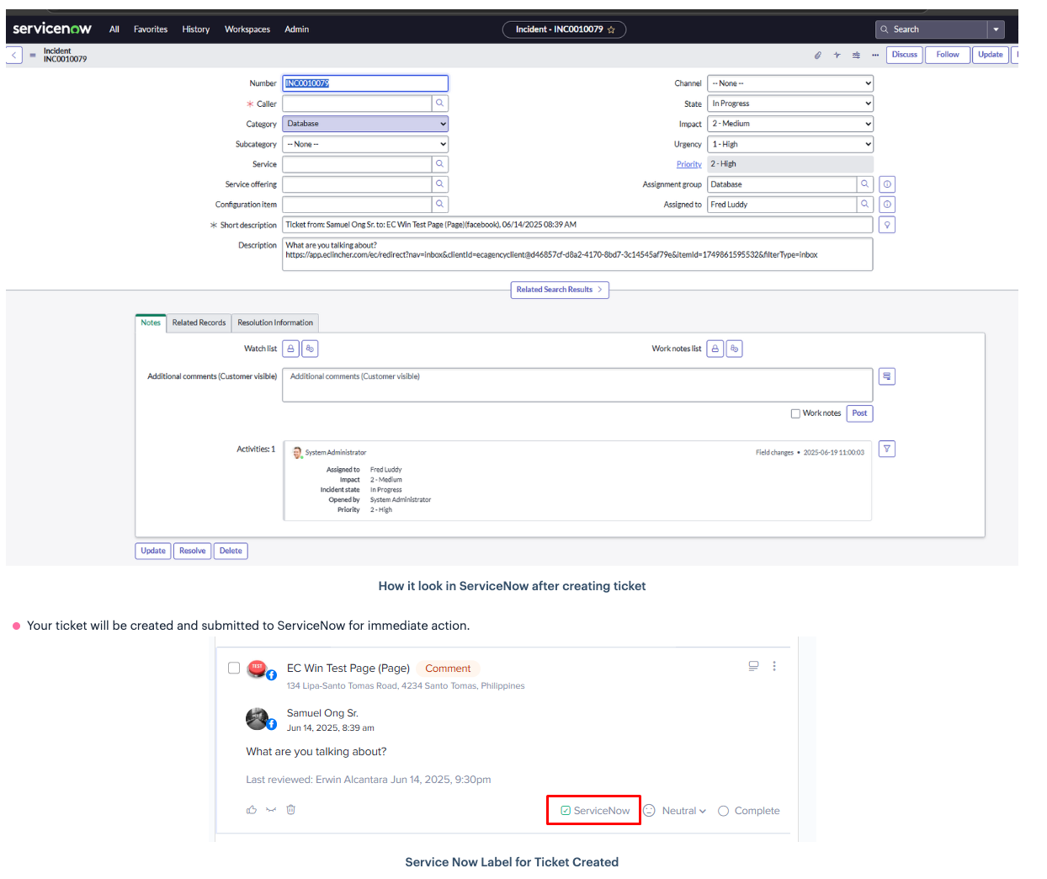The image size is (1047, 879).
Task: Click Add me icon for Watch list
Action: coord(310,349)
